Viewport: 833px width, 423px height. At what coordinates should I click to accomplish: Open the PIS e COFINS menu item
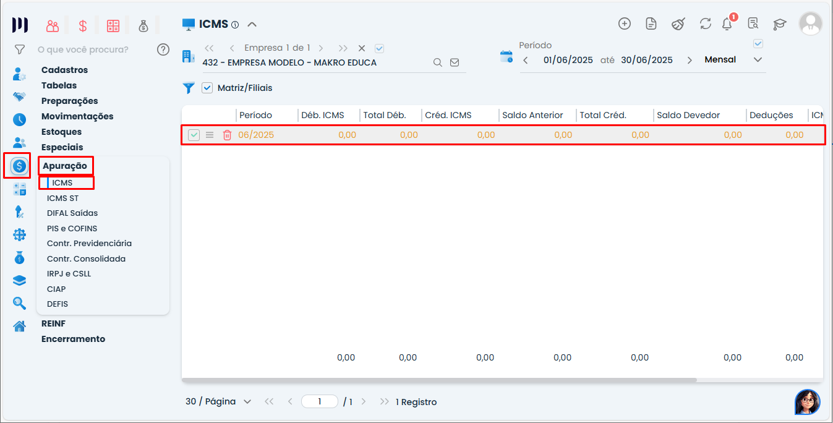click(x=72, y=228)
